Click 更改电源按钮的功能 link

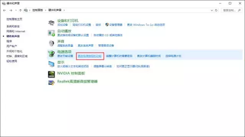tap(90, 56)
